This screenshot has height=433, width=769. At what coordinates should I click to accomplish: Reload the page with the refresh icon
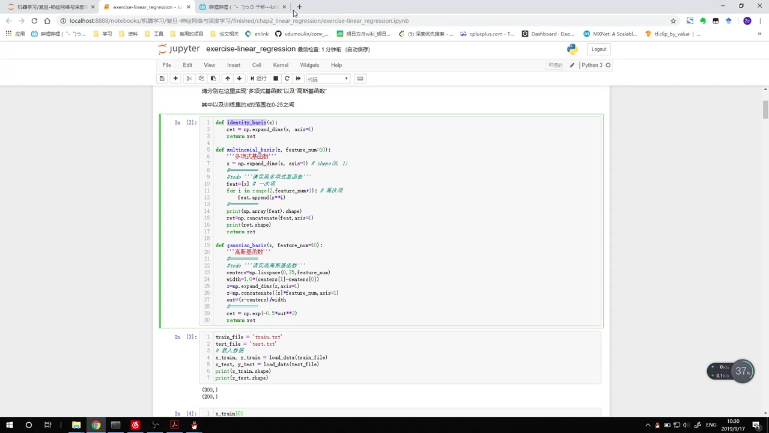(x=34, y=20)
